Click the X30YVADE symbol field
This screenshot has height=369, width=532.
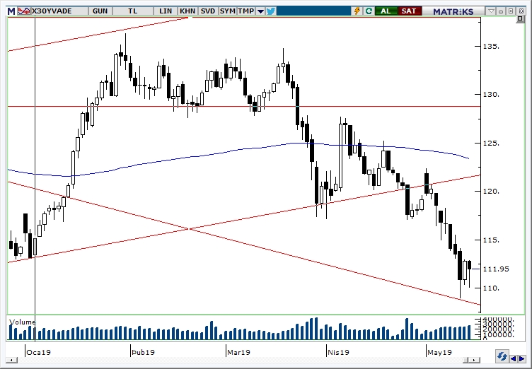pyautogui.click(x=59, y=11)
